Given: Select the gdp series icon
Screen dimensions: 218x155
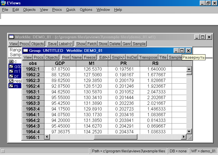Looking at the screenshot, I should (11, 66).
